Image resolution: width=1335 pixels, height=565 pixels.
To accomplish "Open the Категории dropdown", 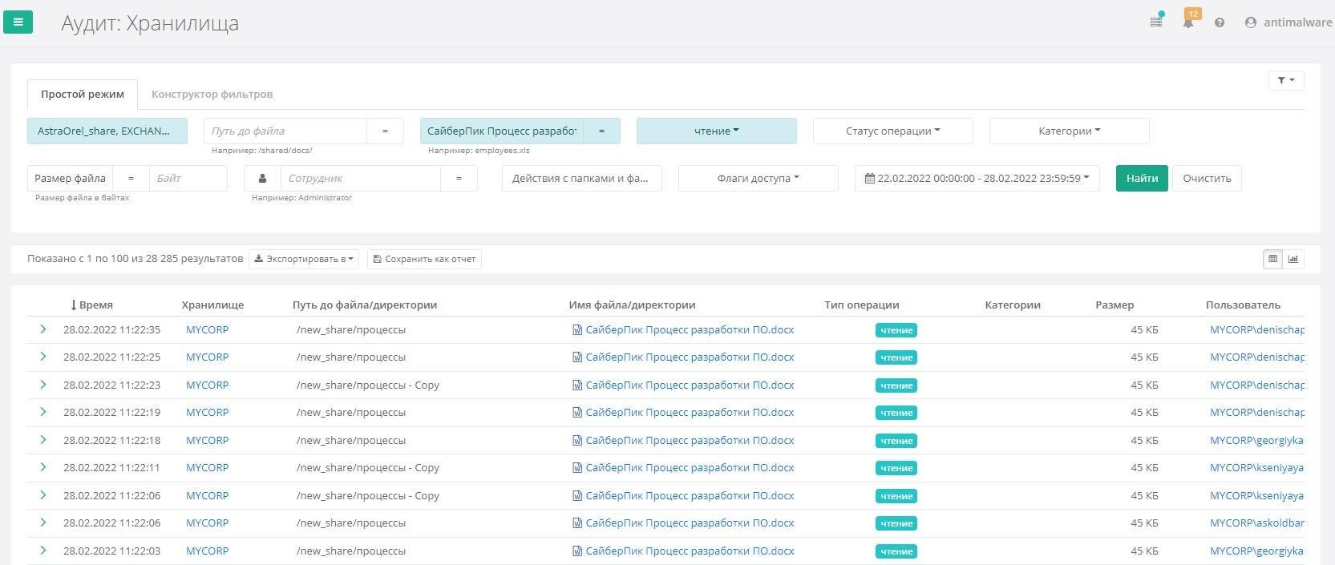I will [x=1070, y=131].
